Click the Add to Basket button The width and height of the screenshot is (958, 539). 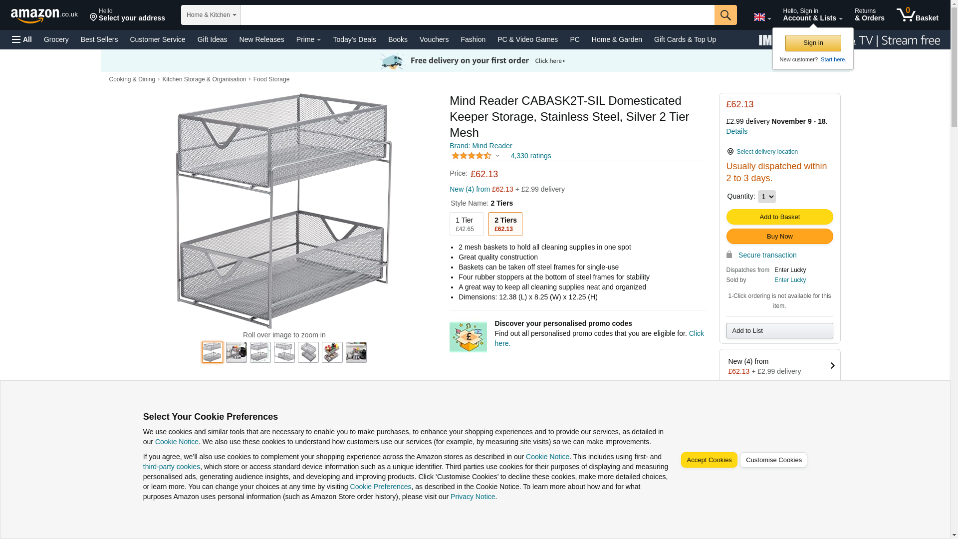(x=779, y=217)
